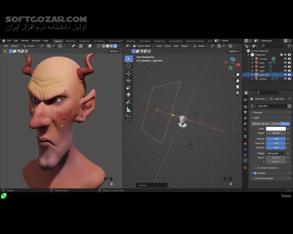This screenshot has height=234, width=293.
Task: Set light type to Sun
Action: [266, 124]
